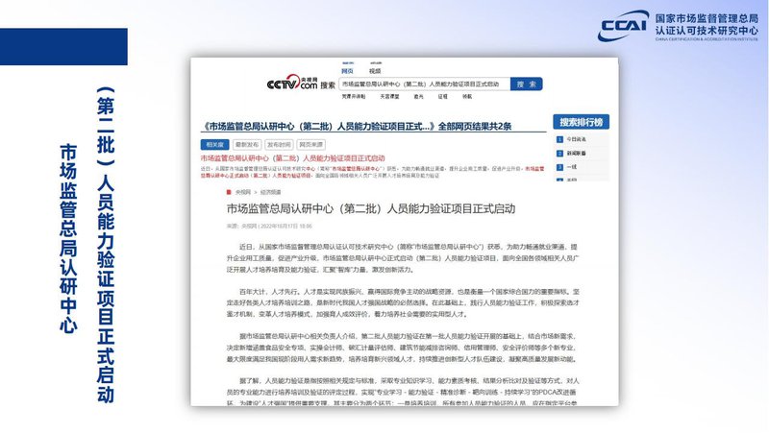Open the red search result title link

tap(292, 156)
